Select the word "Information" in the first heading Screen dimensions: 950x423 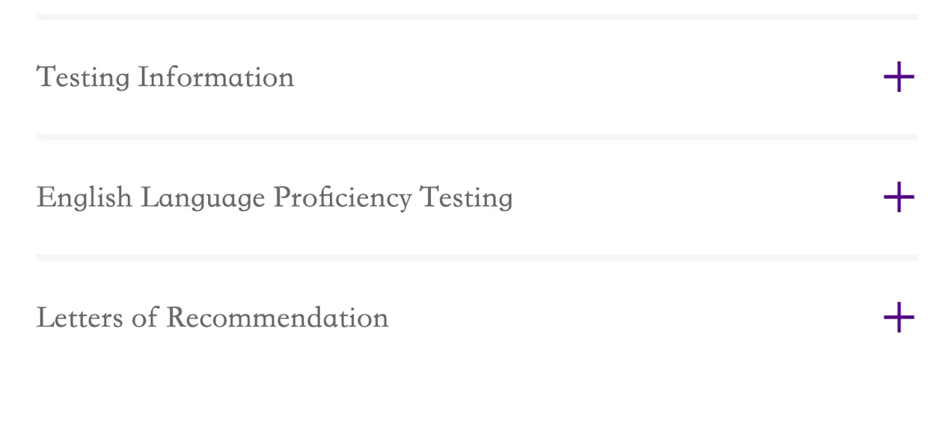tap(215, 78)
